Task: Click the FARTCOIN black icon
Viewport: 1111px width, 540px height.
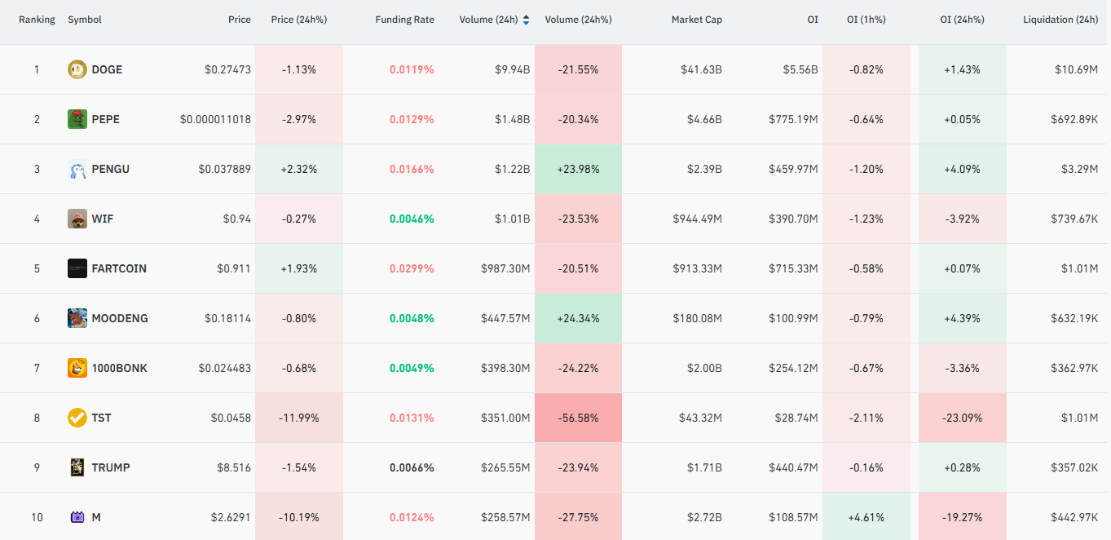Action: point(77,268)
